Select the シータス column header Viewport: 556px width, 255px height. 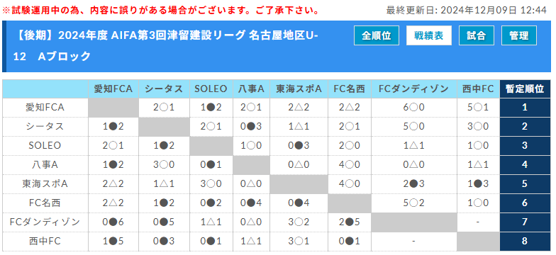[x=165, y=89]
